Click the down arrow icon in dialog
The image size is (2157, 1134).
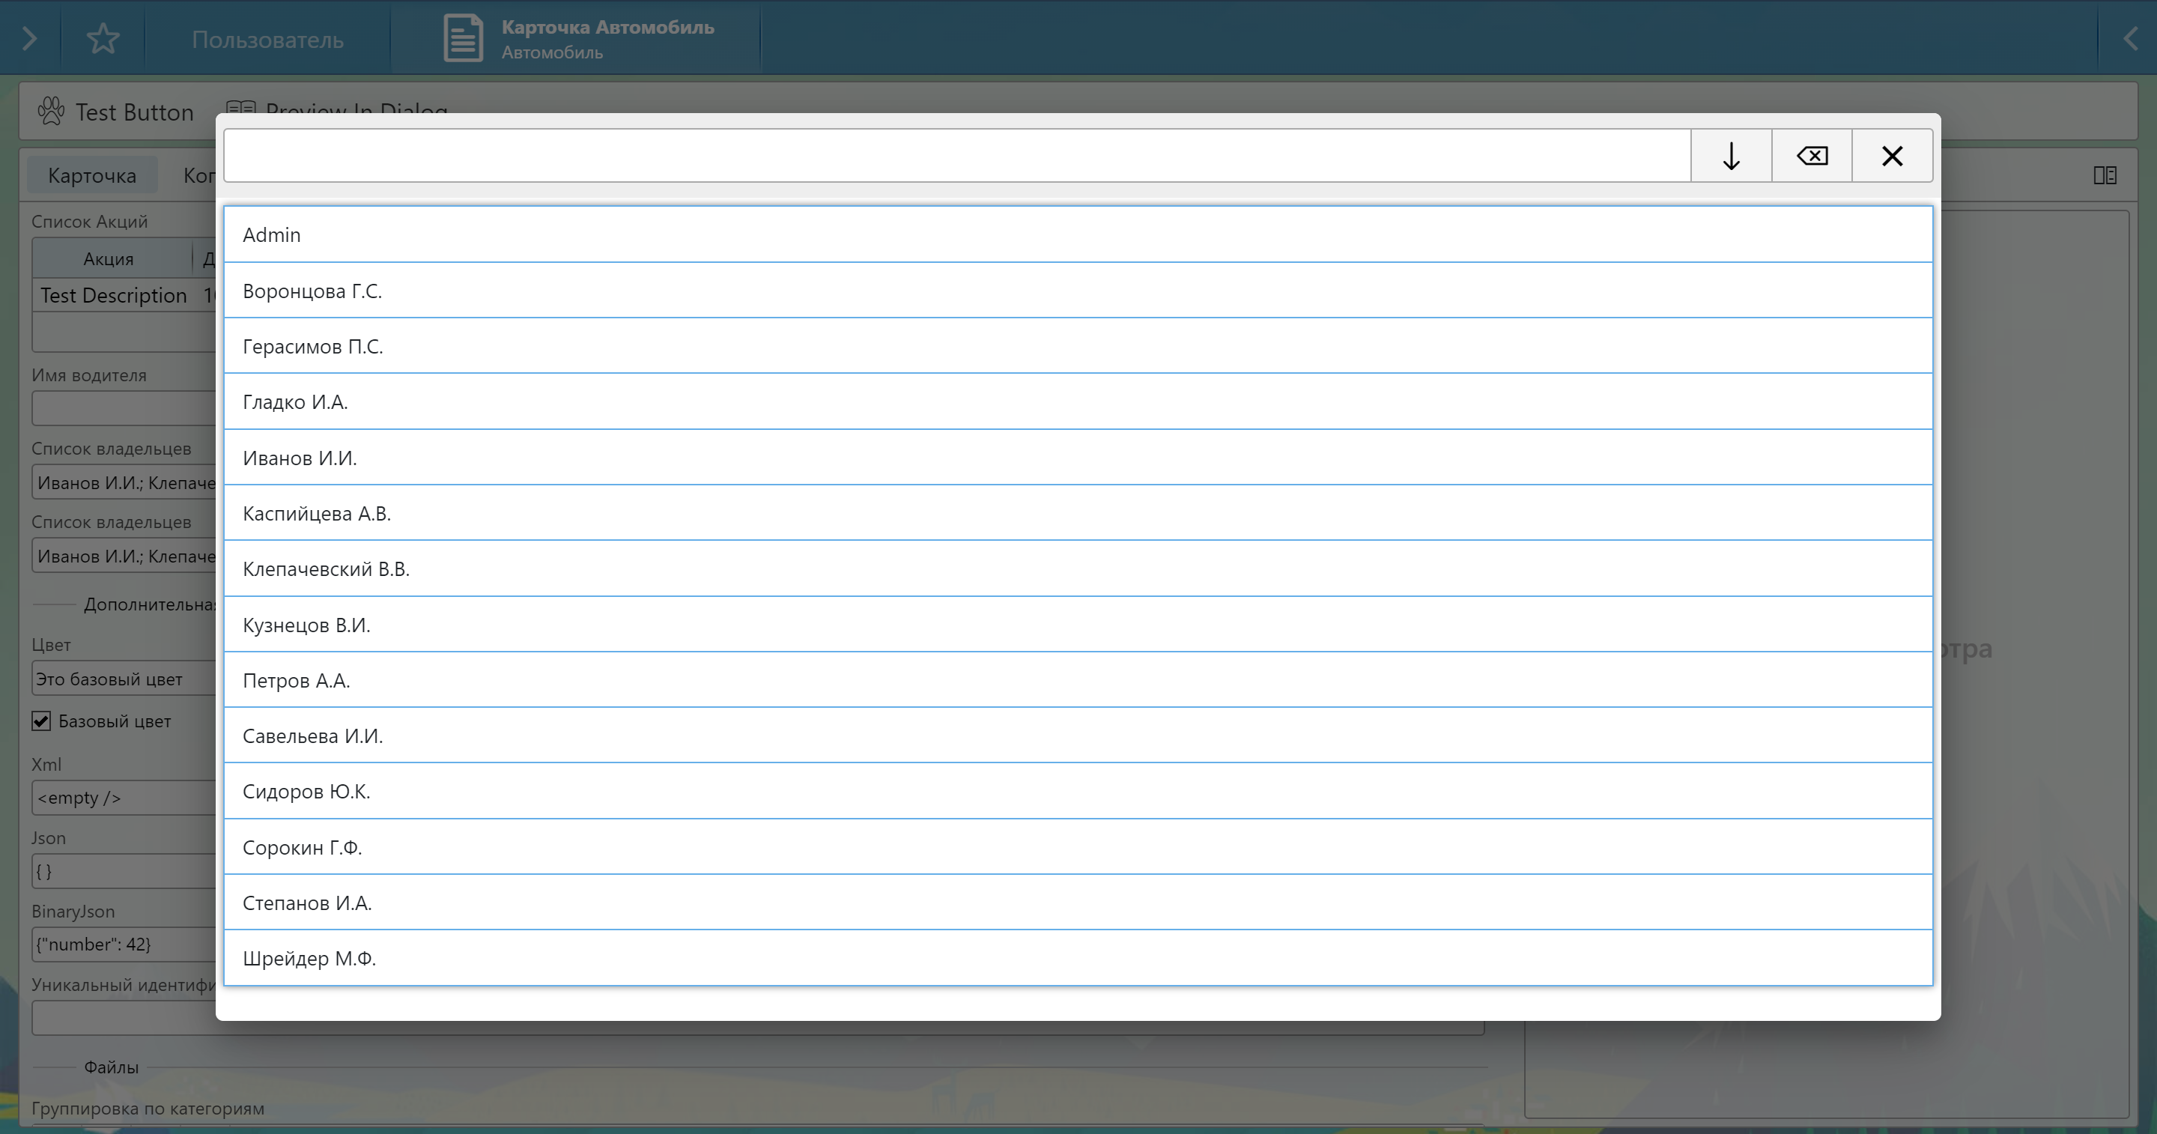point(1731,156)
